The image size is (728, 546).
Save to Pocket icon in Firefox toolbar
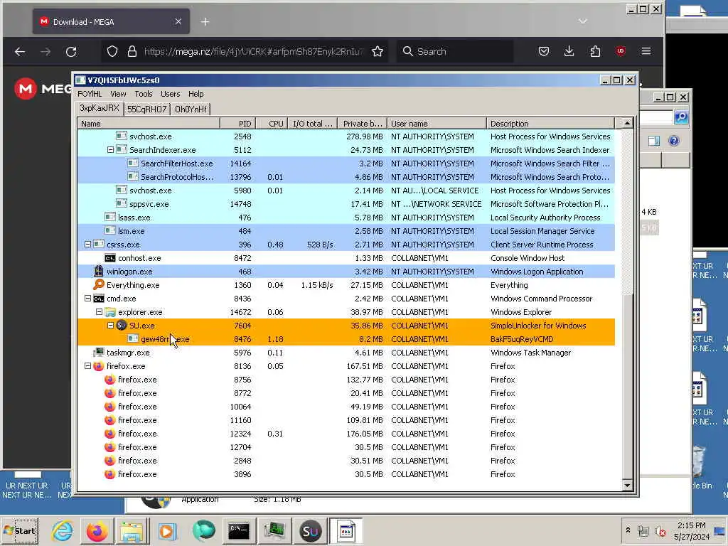click(544, 51)
